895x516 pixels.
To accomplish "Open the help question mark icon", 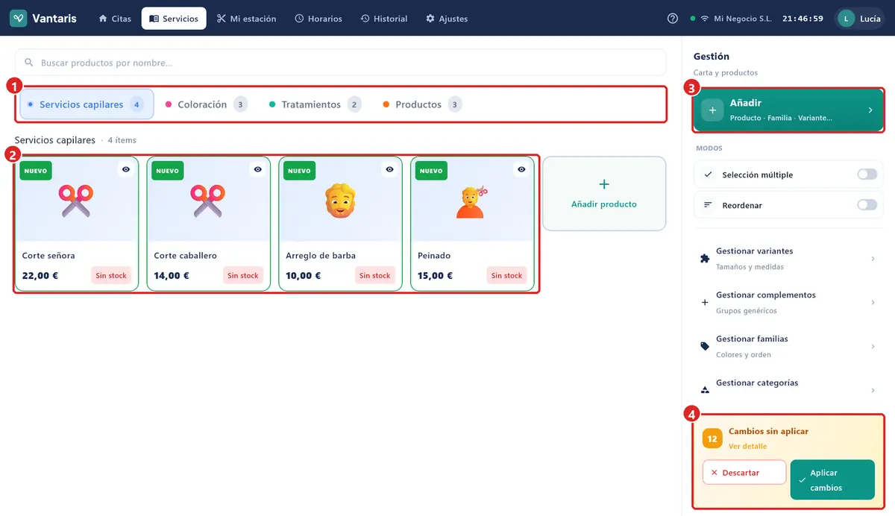I will point(673,19).
